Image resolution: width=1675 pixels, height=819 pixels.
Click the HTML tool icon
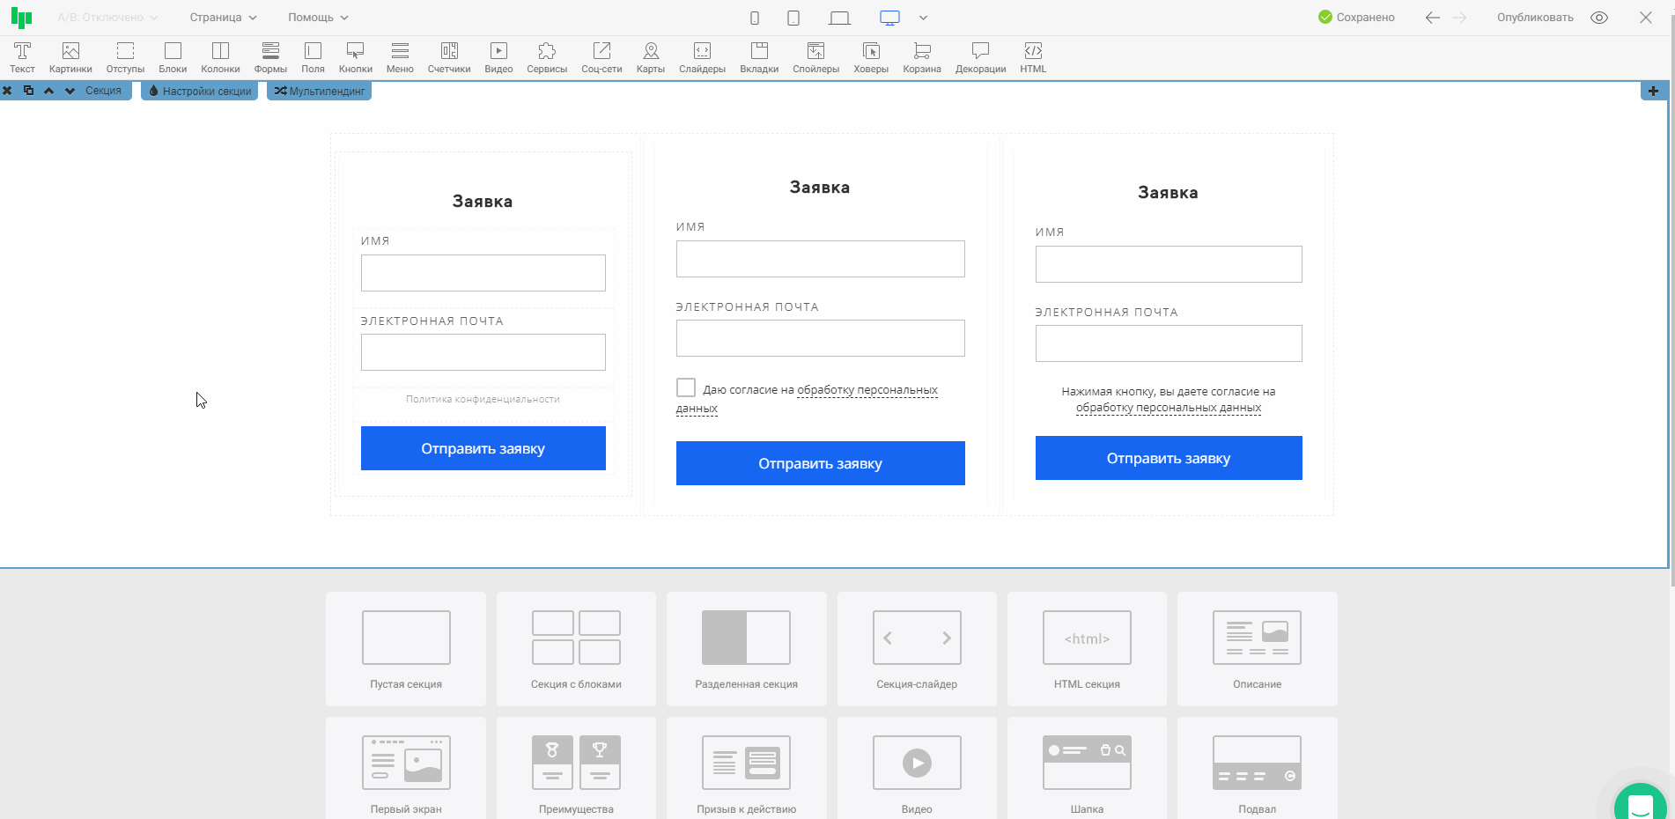coord(1033,57)
